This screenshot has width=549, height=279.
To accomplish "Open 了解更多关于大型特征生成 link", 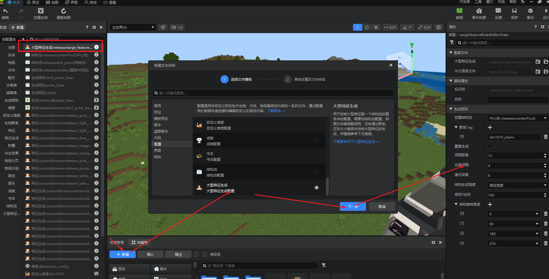I will [x=356, y=141].
